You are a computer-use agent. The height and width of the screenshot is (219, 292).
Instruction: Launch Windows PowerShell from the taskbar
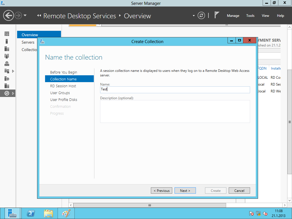tap(31, 213)
